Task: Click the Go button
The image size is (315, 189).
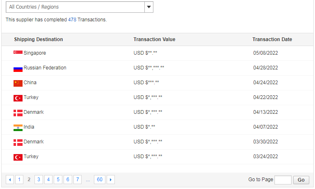Action: coord(301,180)
